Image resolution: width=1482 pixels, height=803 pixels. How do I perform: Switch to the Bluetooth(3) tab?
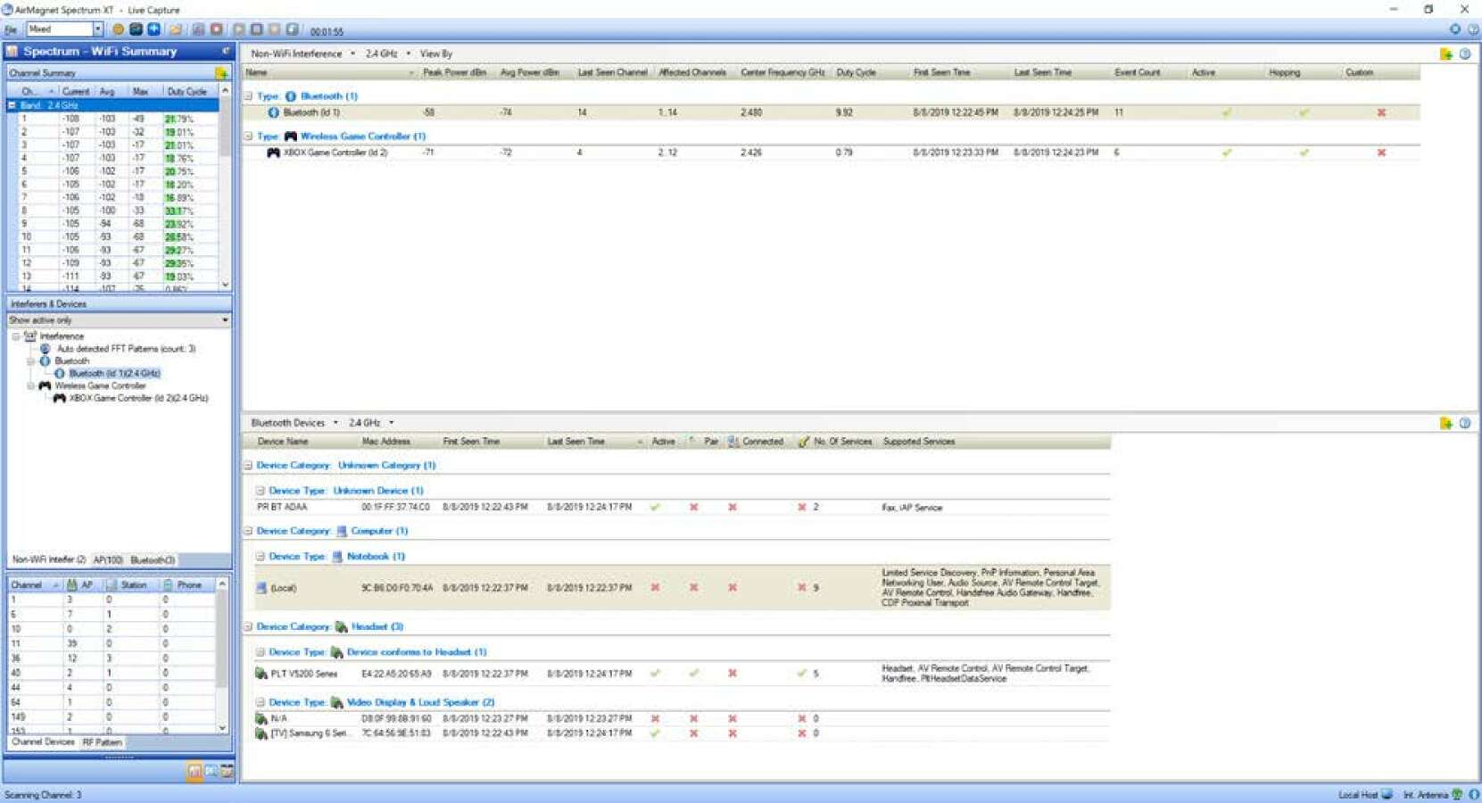click(x=153, y=560)
